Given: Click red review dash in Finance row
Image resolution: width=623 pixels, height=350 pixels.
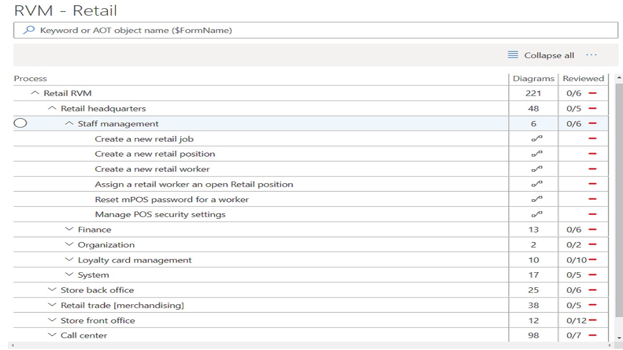Looking at the screenshot, I should (x=592, y=229).
